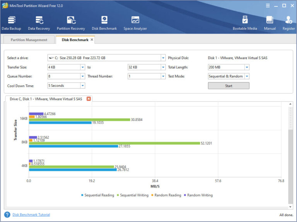Image resolution: width=297 pixels, height=222 pixels.
Task: Select the Disk Benchmark toolbar icon
Action: tap(104, 23)
